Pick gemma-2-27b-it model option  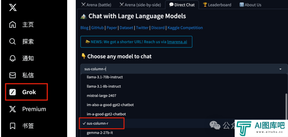100,132
